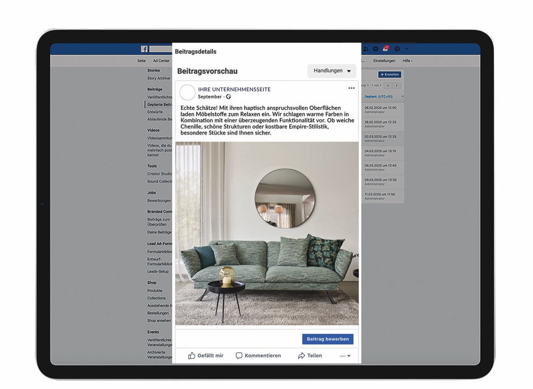
Task: Click the friend requests icon
Action: pyautogui.click(x=365, y=49)
